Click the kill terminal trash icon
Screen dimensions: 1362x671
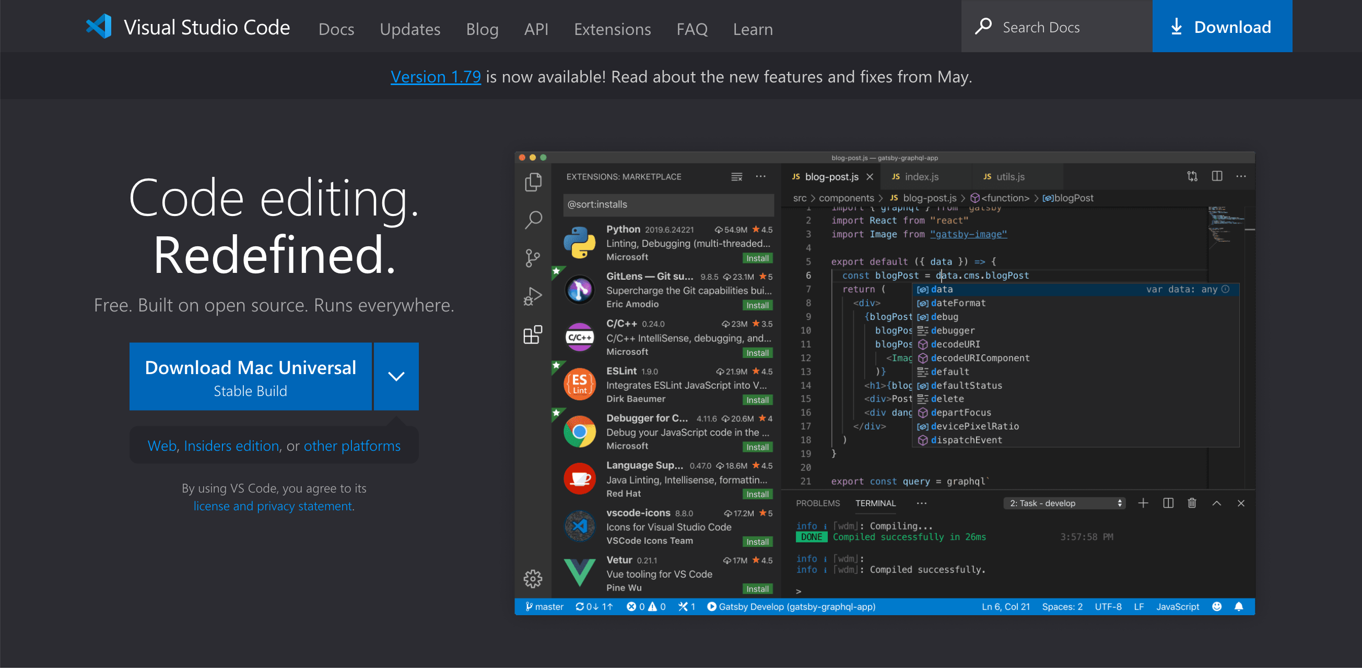click(x=1192, y=504)
